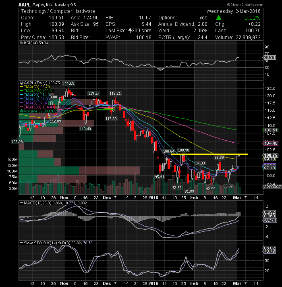Click the 104.40 pink axis price tag

coord(271,143)
